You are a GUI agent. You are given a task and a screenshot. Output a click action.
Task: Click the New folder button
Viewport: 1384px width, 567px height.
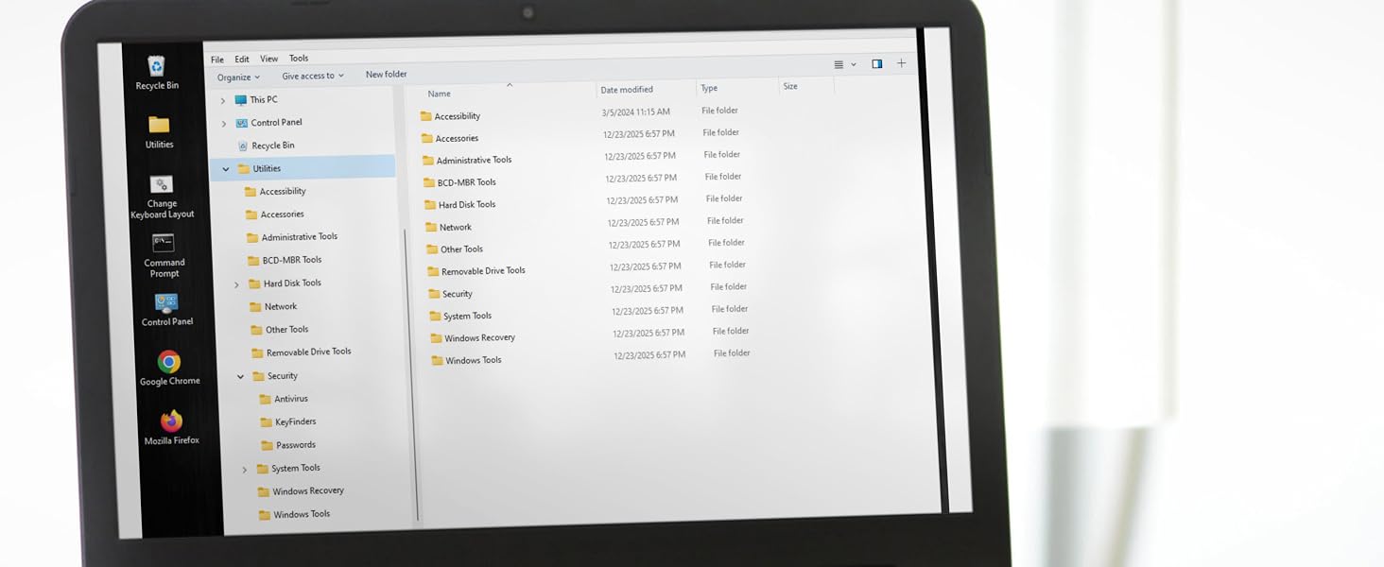387,74
